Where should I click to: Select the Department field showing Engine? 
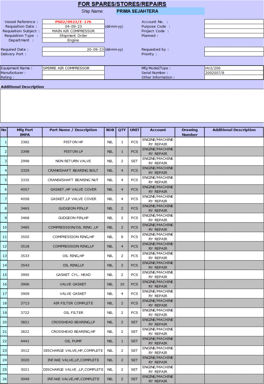click(73, 40)
